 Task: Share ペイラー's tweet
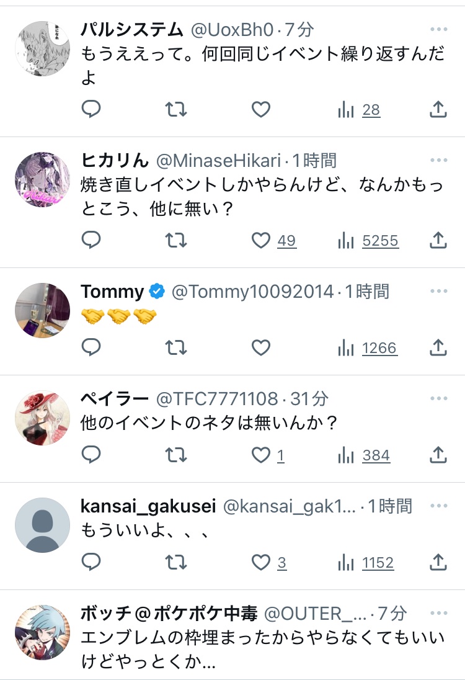coord(438,455)
